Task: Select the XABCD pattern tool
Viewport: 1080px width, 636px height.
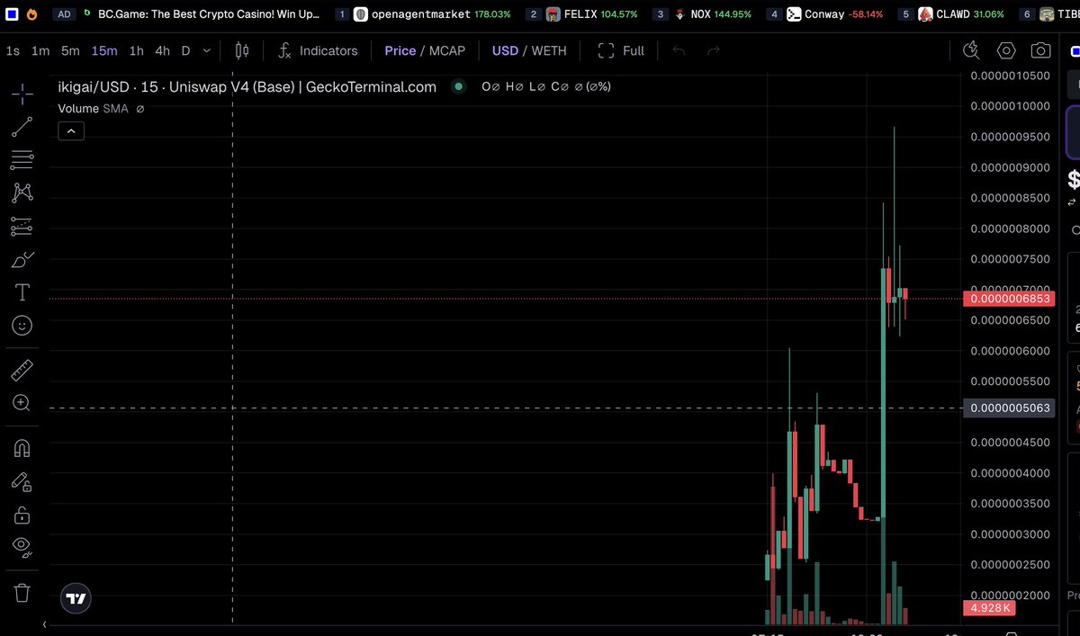Action: (22, 193)
